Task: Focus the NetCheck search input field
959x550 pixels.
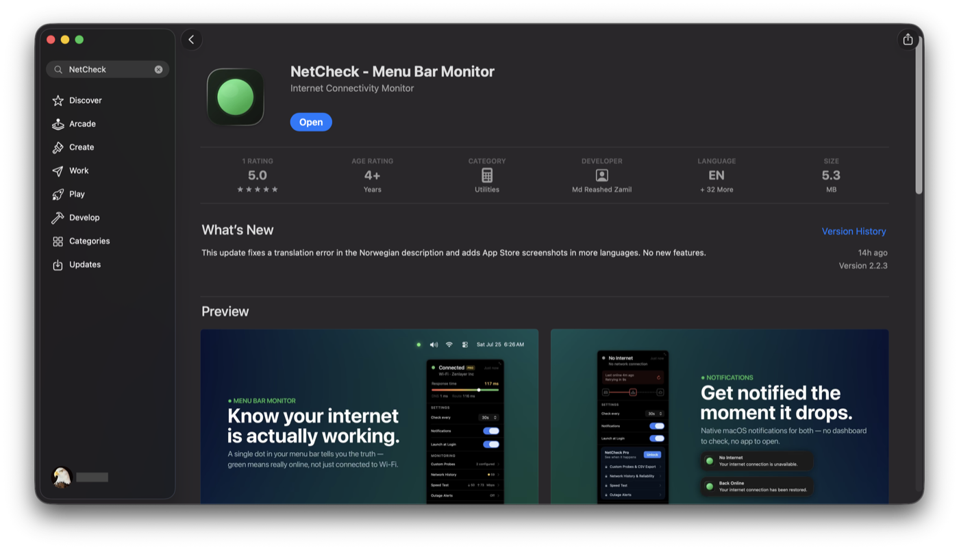Action: pos(108,69)
